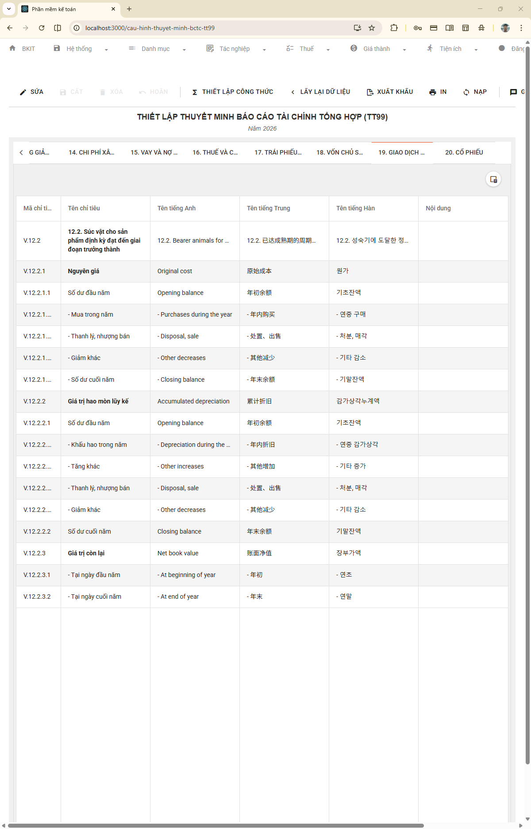531x829 pixels.
Task: Click the password manager key icon
Action: [418, 28]
